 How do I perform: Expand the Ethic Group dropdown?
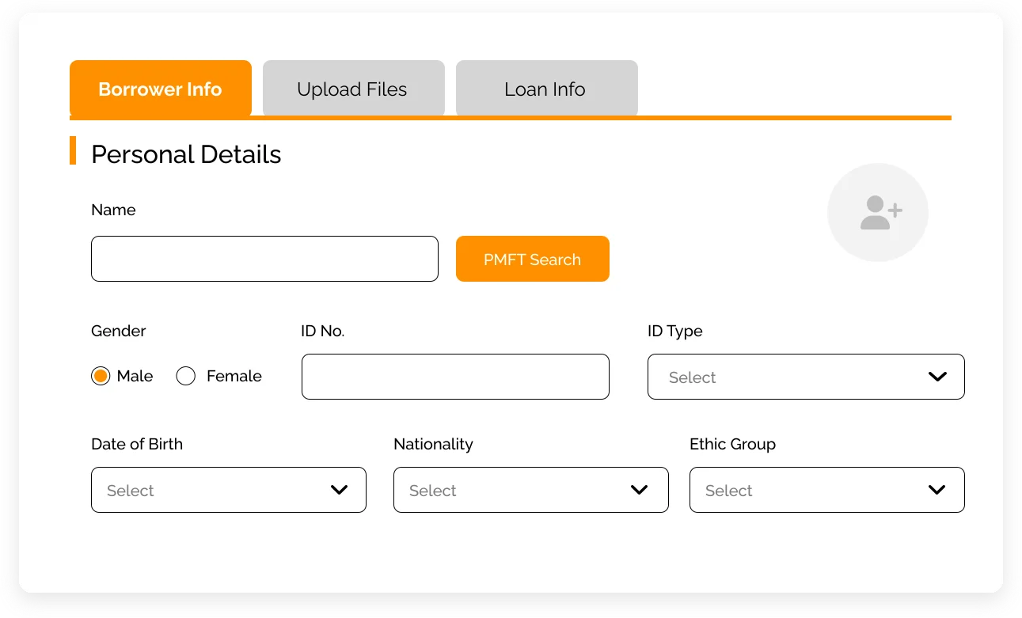(827, 490)
